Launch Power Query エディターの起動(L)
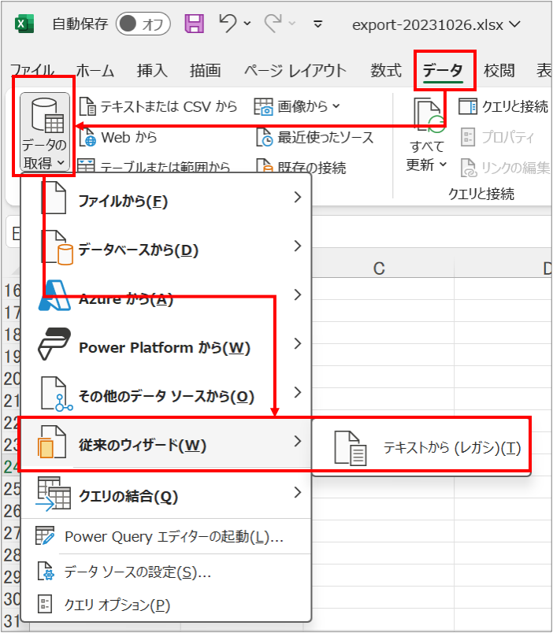The image size is (553, 633). click(166, 536)
